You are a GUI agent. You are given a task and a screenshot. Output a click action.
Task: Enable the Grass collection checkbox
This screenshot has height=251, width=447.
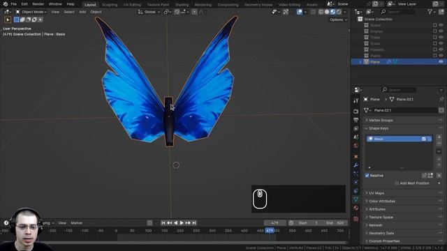[x=434, y=43]
